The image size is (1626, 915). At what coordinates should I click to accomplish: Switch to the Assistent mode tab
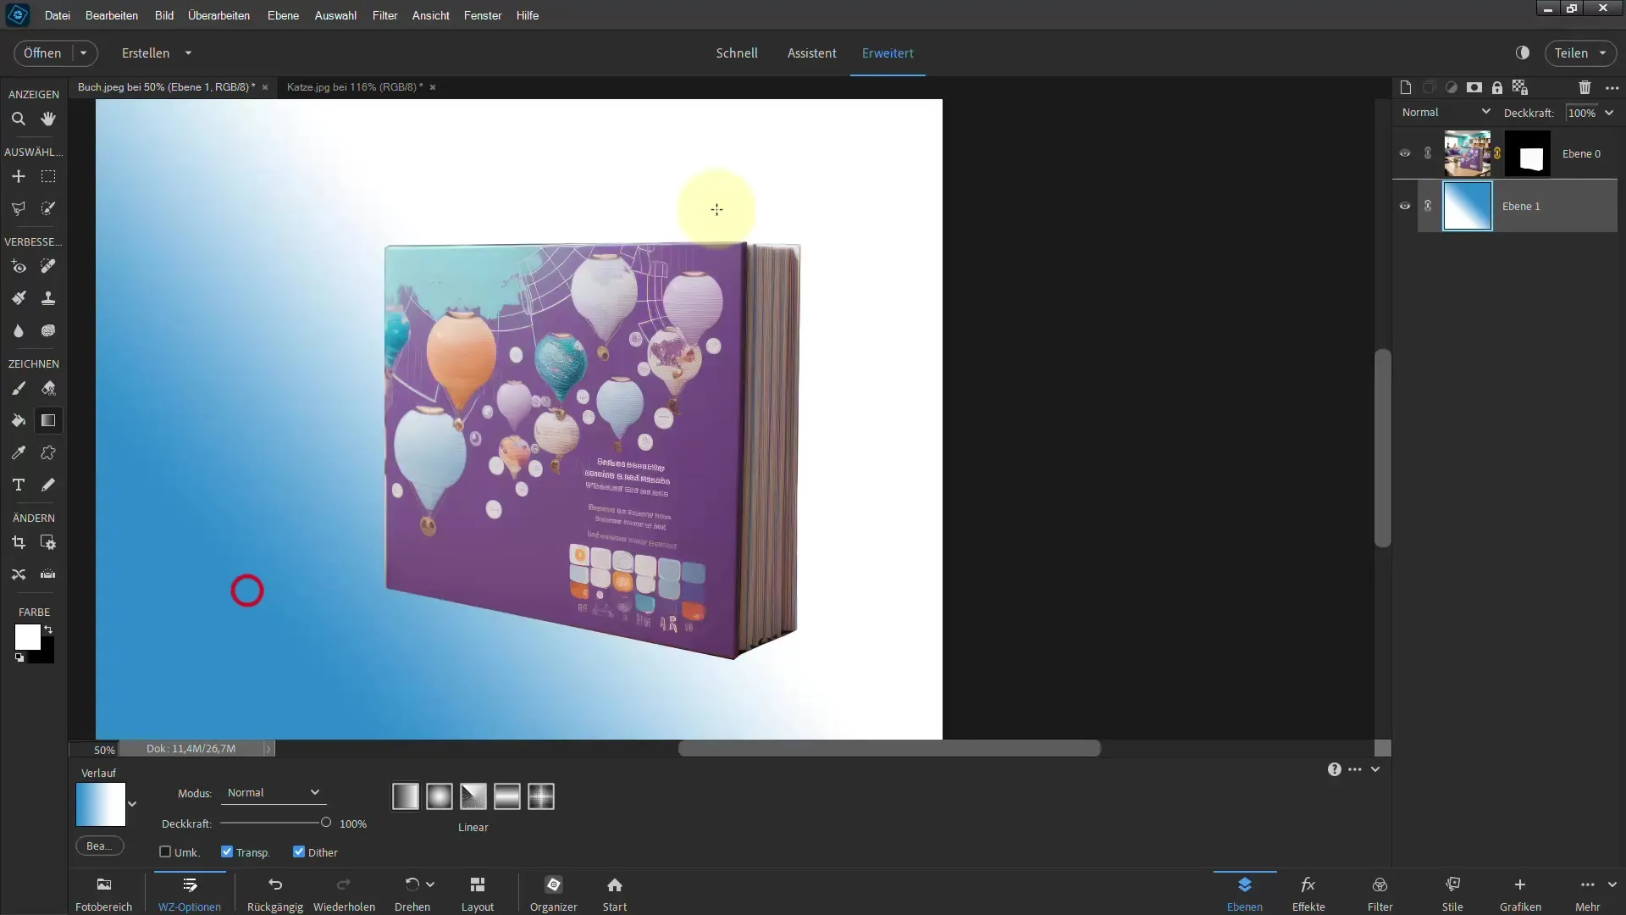(811, 53)
